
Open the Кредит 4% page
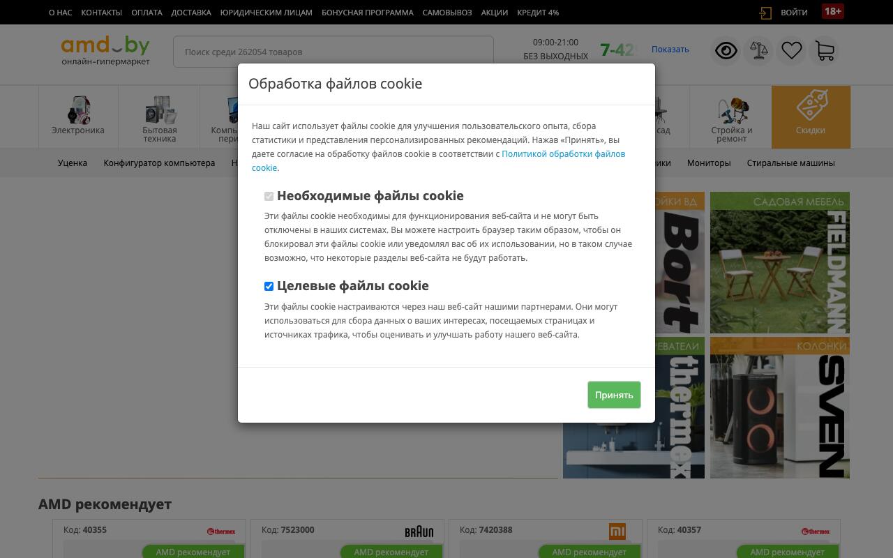(538, 13)
